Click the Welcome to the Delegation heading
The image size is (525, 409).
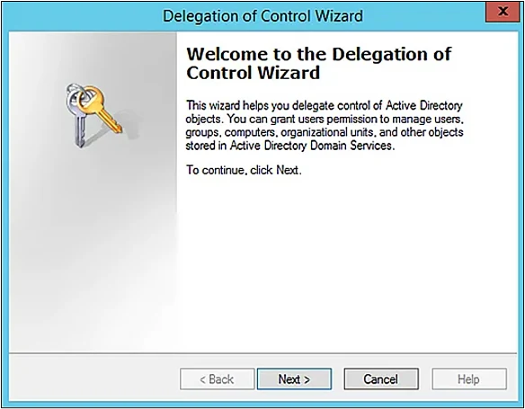coord(319,54)
